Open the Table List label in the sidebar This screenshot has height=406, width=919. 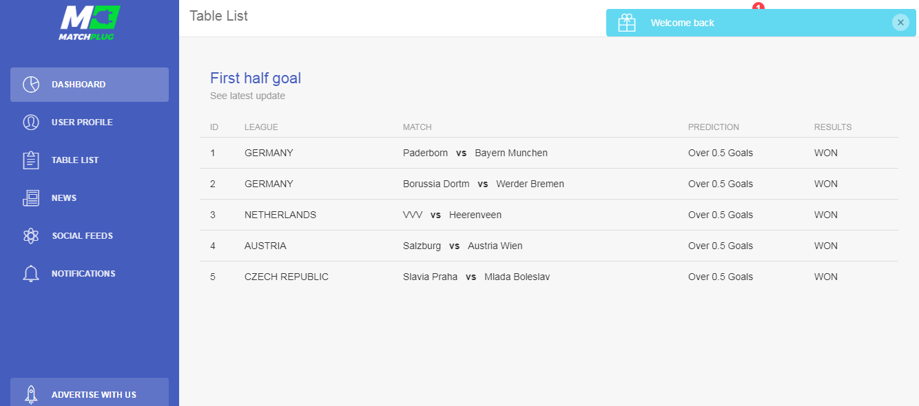coord(75,160)
